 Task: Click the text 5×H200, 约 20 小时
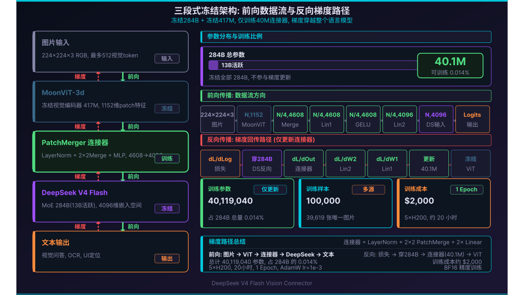(431, 217)
